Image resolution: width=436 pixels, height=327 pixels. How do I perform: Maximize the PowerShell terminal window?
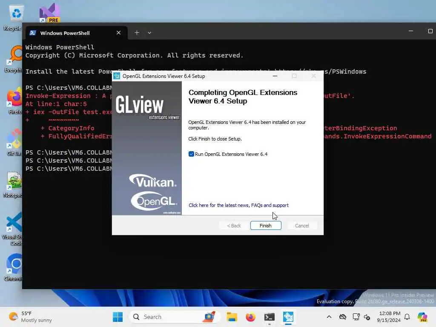430,31
